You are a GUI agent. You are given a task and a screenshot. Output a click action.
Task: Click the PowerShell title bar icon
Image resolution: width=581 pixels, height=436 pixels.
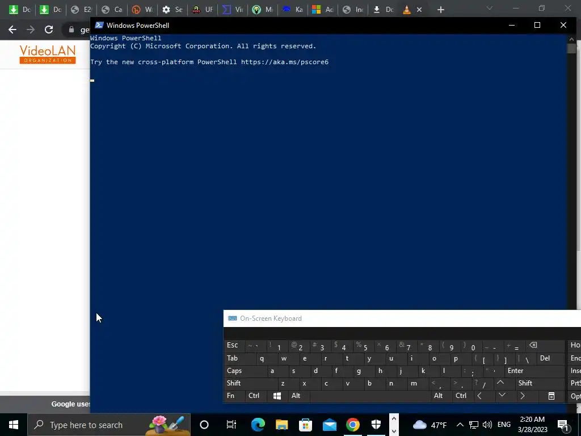pyautogui.click(x=99, y=25)
